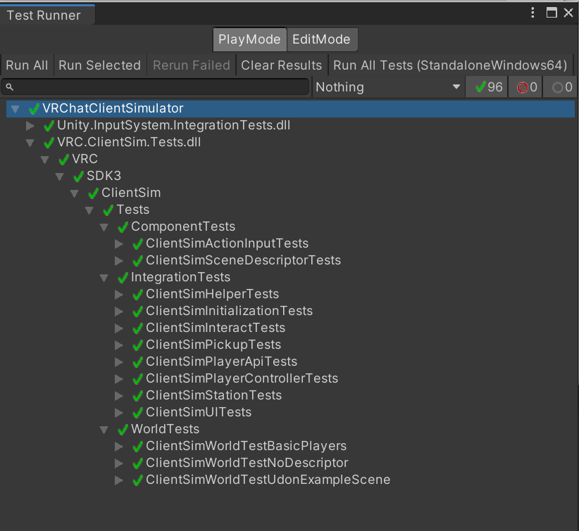Viewport: 579px width, 531px height.
Task: Click green checkmark beside VRChatClientSimulator root
Action: point(35,108)
